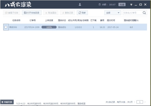Screen dimensions: 151x106
Task: Go to next page arrow in pagination
Action: pos(145,102)
